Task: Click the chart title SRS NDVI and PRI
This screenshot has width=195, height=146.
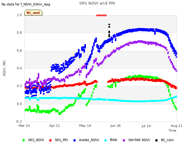Action: (97, 3)
